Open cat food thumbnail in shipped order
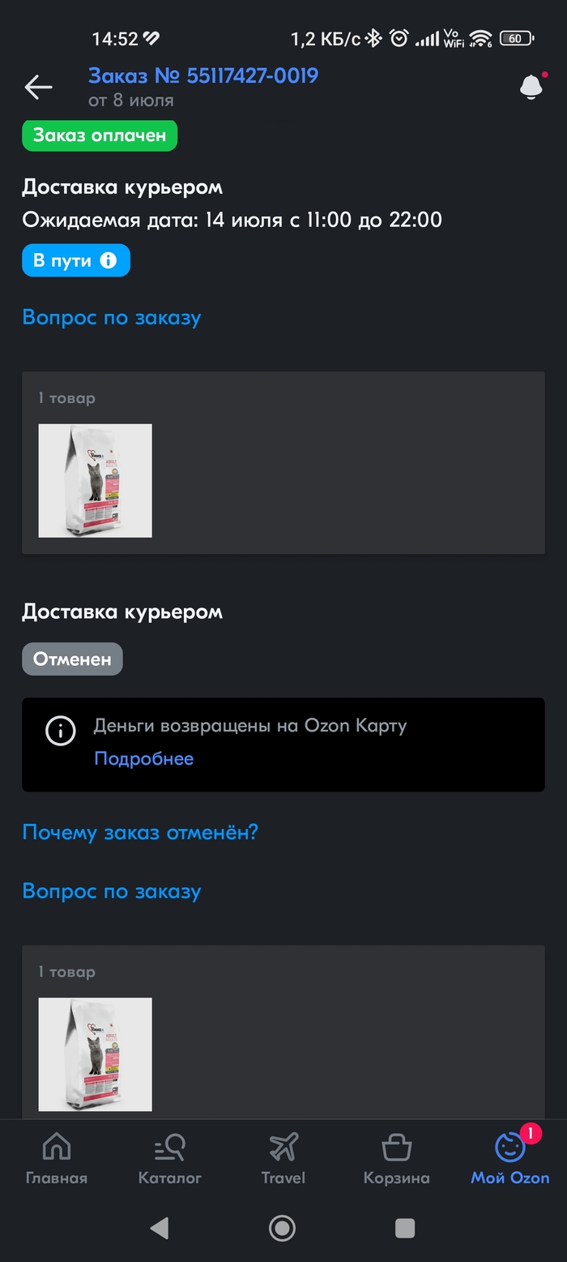This screenshot has height=1262, width=567. tap(96, 481)
